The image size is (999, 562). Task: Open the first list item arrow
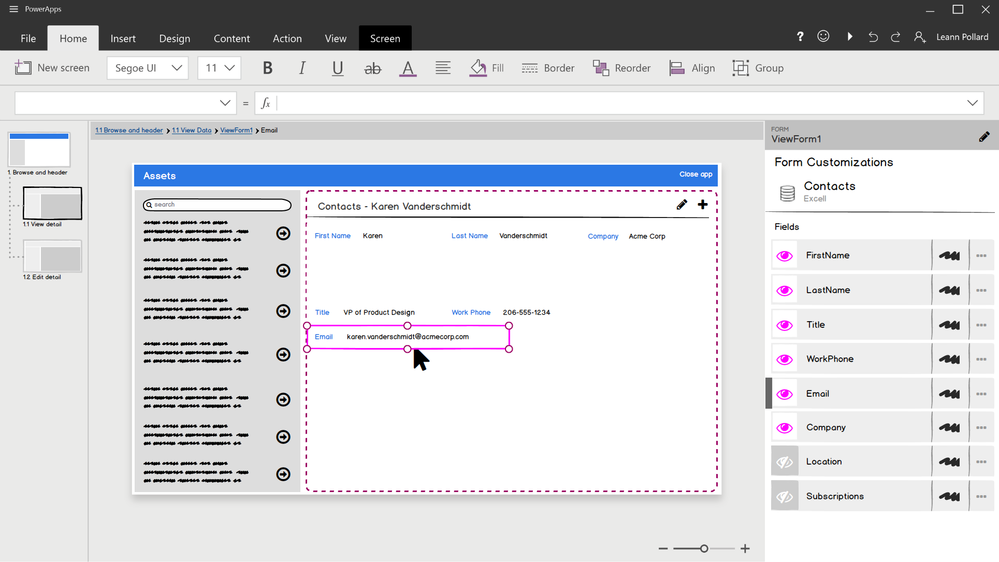pos(283,234)
